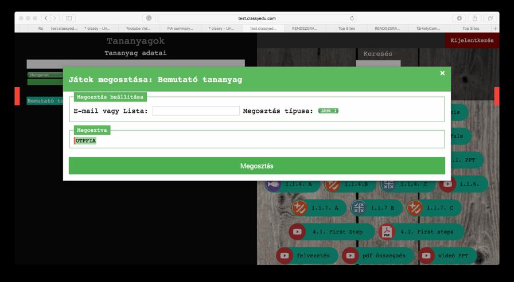
Task: Switch to the TárhelyCom... tab
Action: click(428, 29)
